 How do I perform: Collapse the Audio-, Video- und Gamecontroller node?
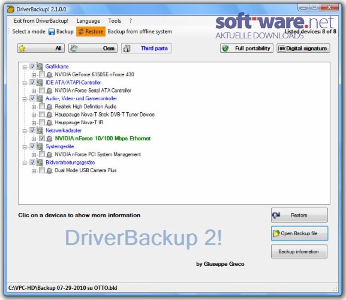pyautogui.click(x=25, y=99)
